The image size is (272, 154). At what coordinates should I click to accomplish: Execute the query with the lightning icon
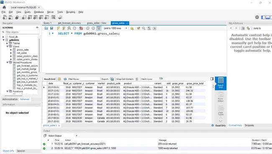[x=58, y=28]
